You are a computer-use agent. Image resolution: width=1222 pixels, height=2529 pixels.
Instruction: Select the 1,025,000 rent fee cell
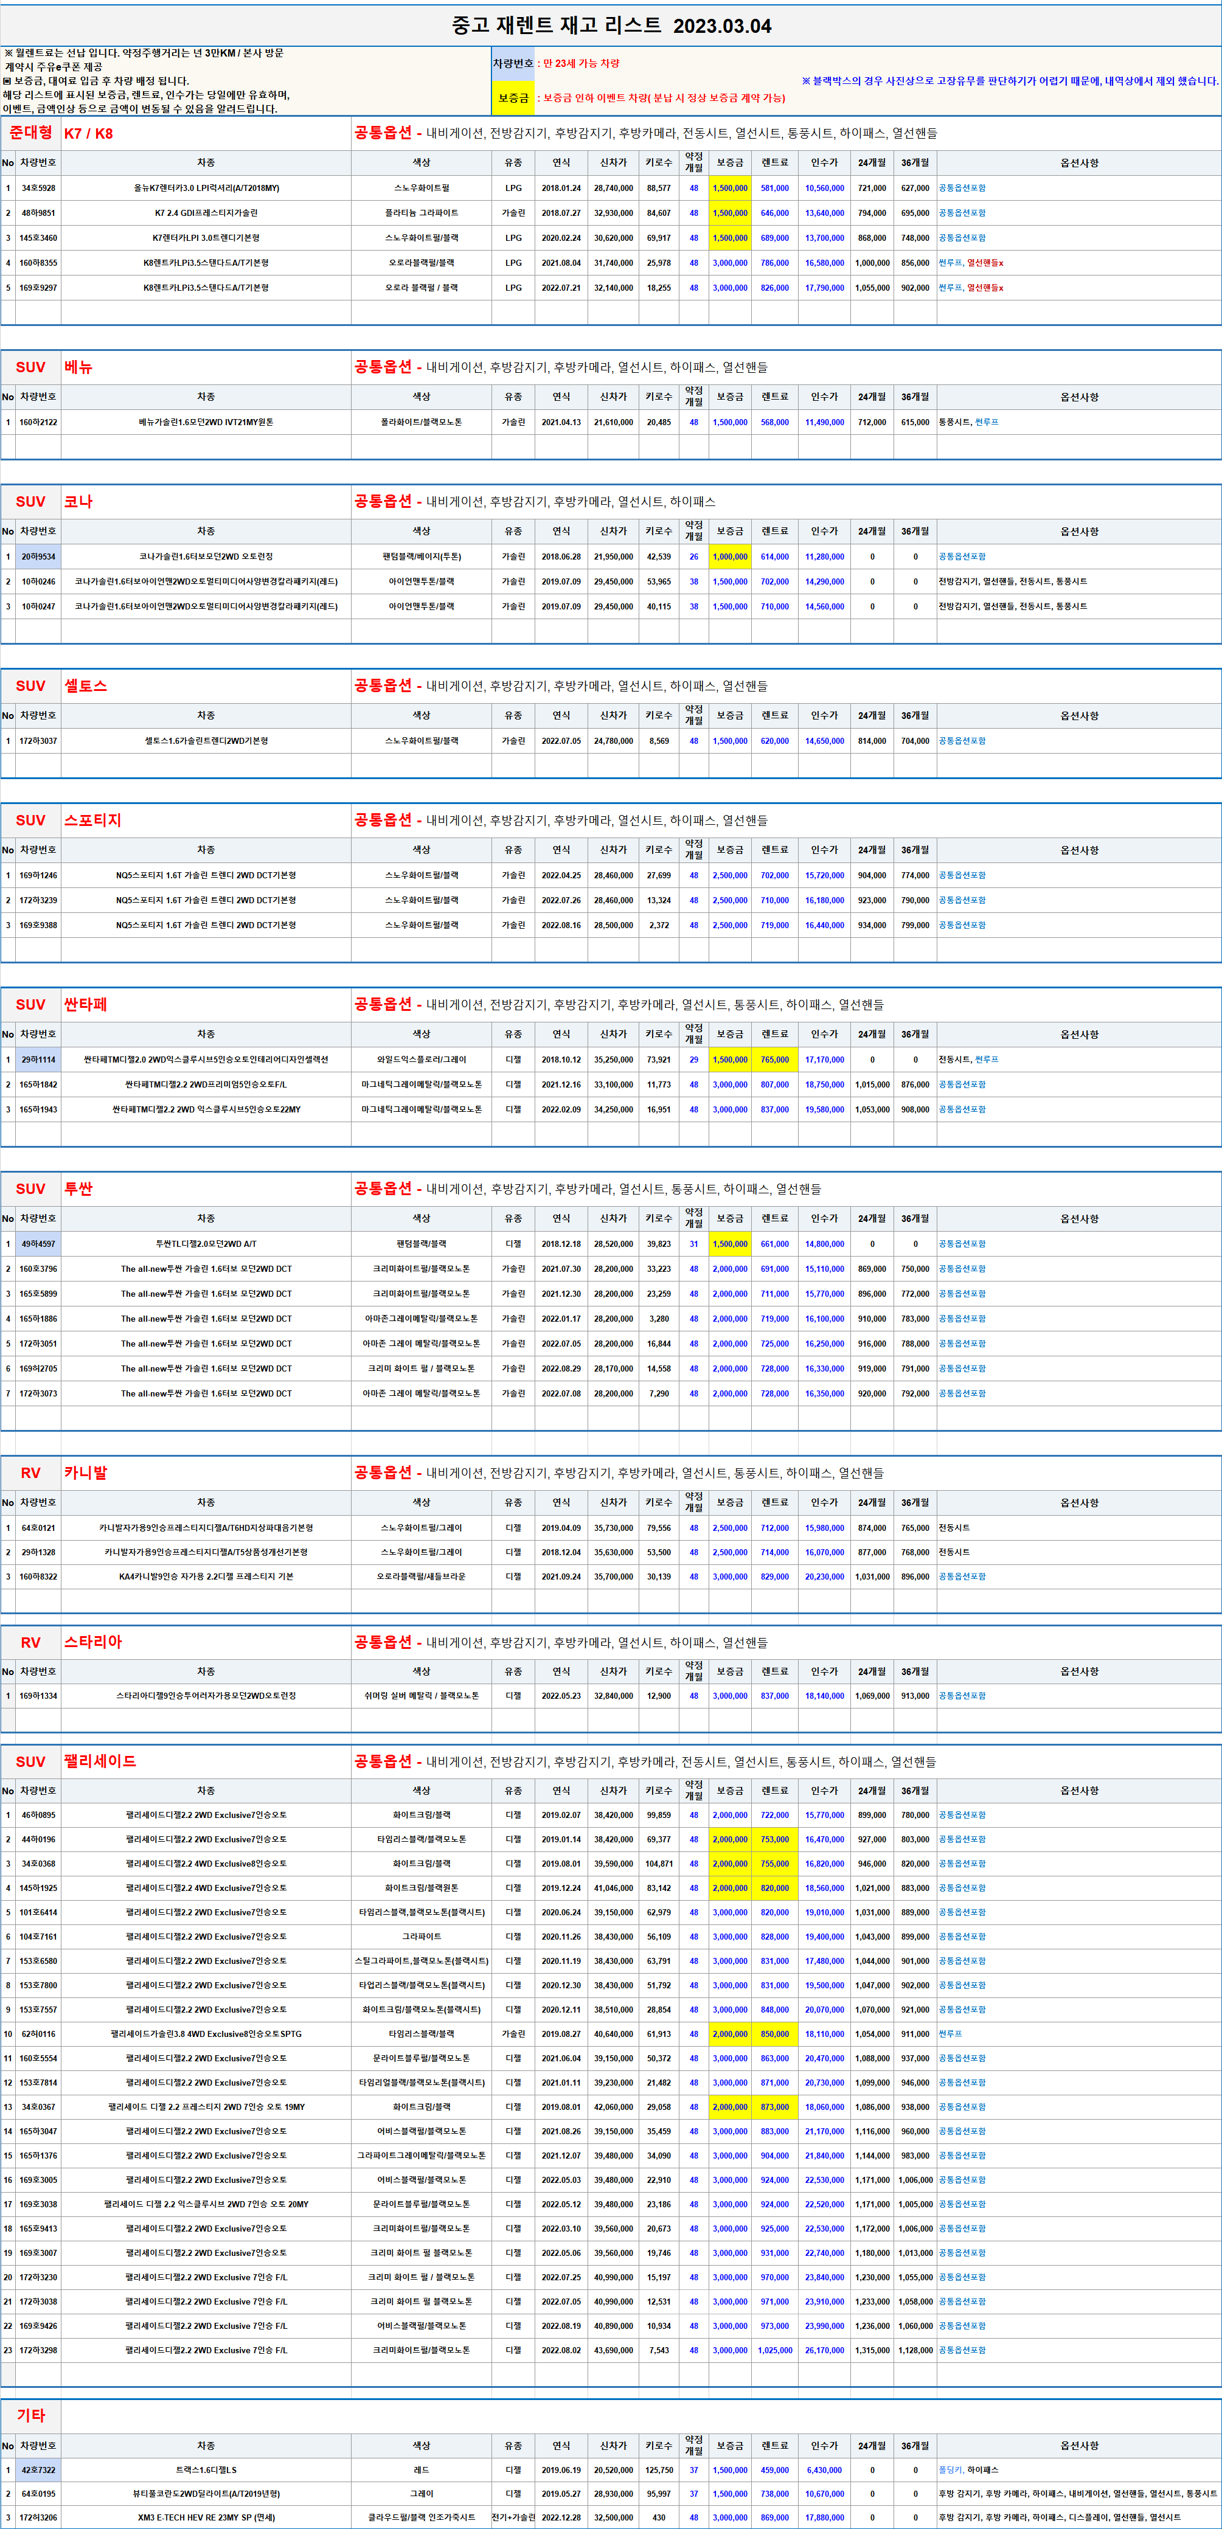click(x=774, y=2350)
